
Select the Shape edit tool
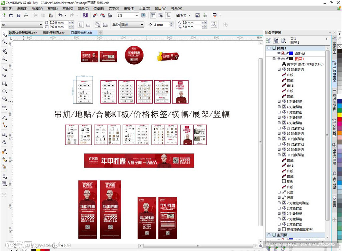pyautogui.click(x=4, y=42)
